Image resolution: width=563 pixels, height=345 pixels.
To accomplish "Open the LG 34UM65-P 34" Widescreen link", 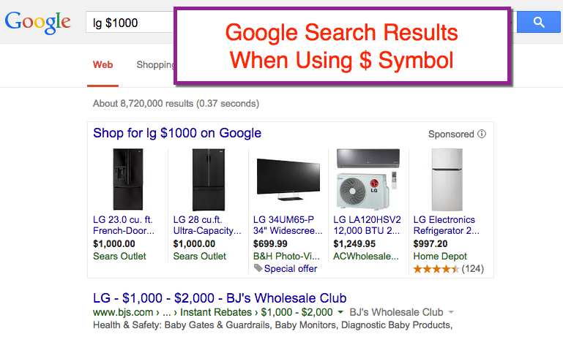I will point(288,225).
